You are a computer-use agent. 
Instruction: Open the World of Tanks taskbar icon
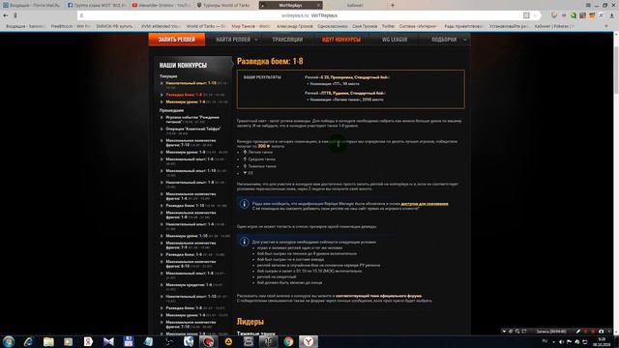click(268, 341)
